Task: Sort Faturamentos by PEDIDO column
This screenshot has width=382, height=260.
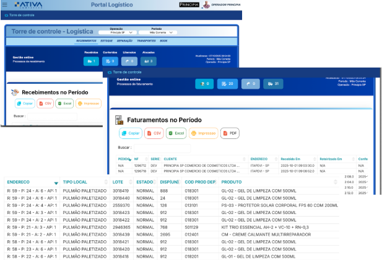Action: 124,159
